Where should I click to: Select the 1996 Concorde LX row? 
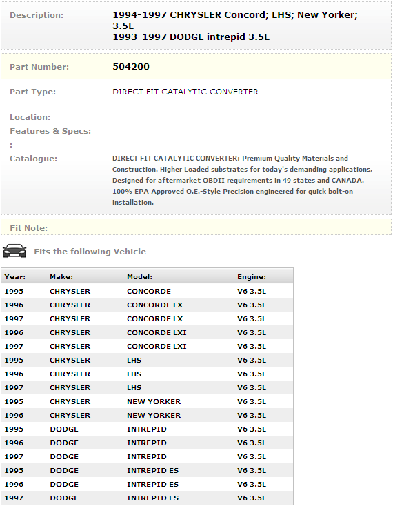tap(147, 305)
